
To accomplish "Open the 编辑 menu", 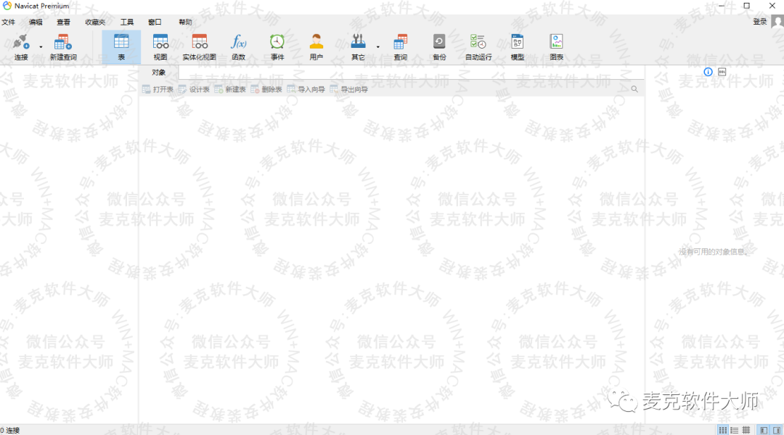I will 36,22.
